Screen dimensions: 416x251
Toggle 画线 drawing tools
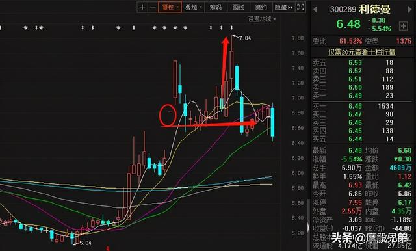pyautogui.click(x=239, y=7)
